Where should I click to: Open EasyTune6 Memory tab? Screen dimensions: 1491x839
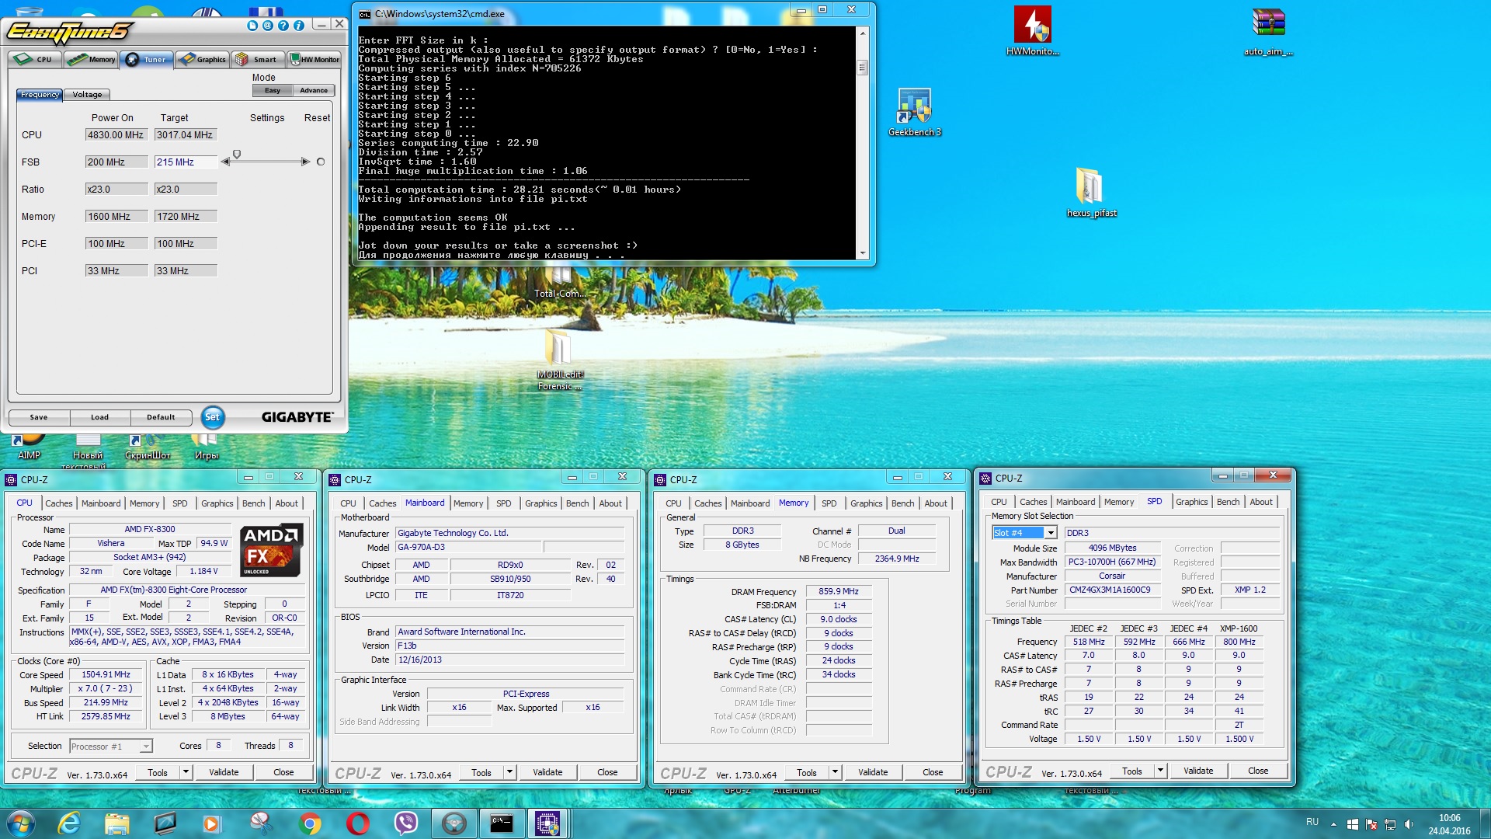click(x=91, y=59)
